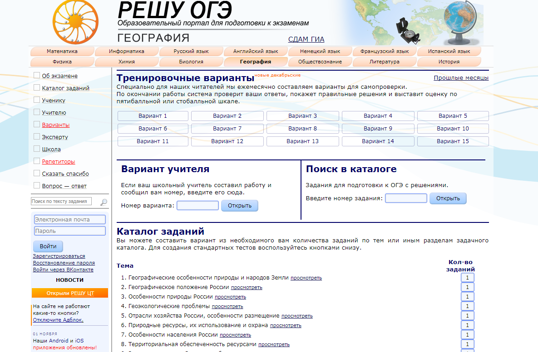Open the История subject tab

[449, 62]
